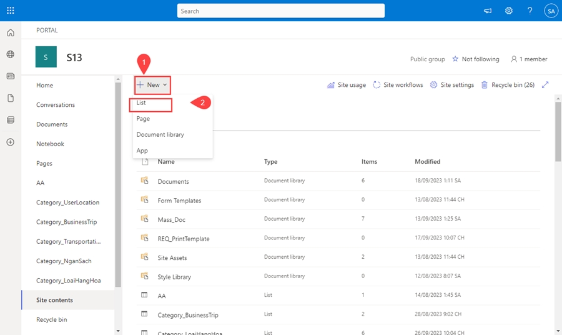This screenshot has height=335, width=562.
Task: Open the Mass_Doc document library
Action: point(172,220)
